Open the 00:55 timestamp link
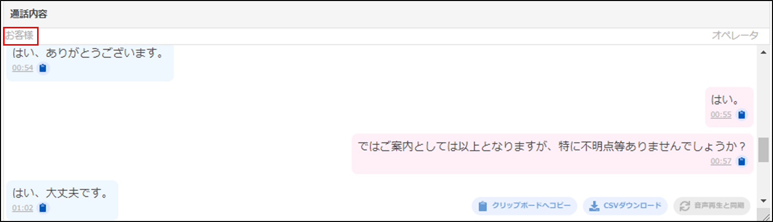 pyautogui.click(x=721, y=115)
